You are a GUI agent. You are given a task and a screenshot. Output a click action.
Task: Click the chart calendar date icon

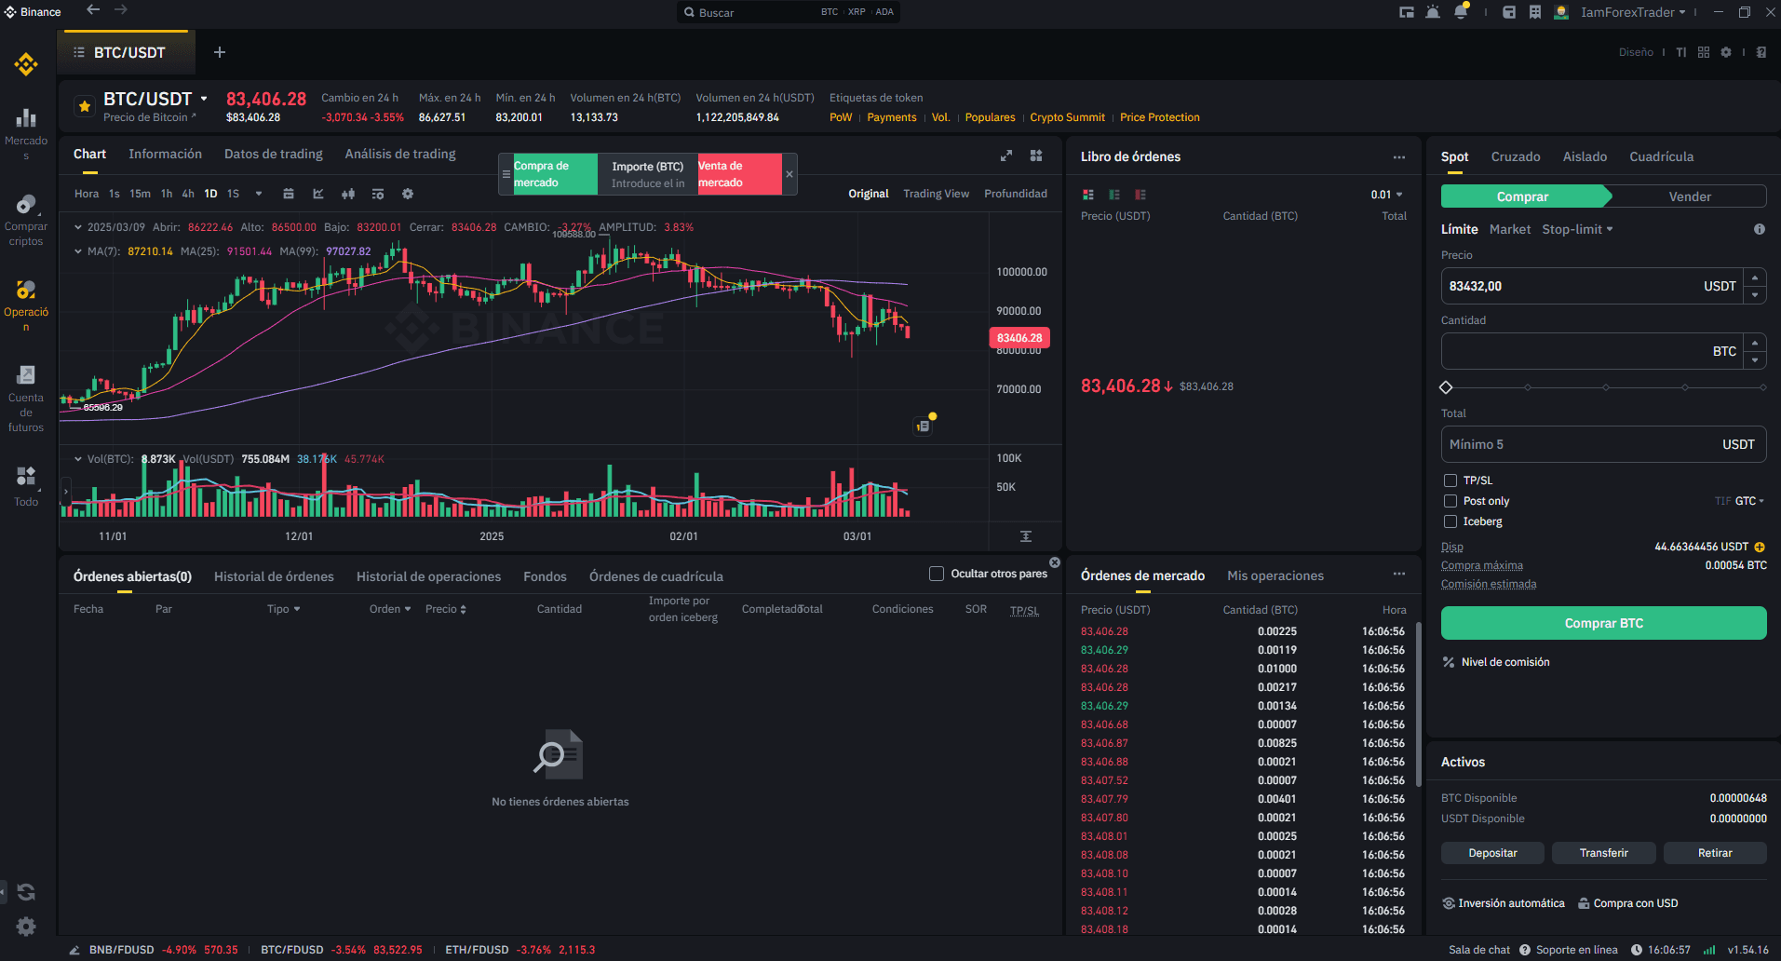pos(289,194)
